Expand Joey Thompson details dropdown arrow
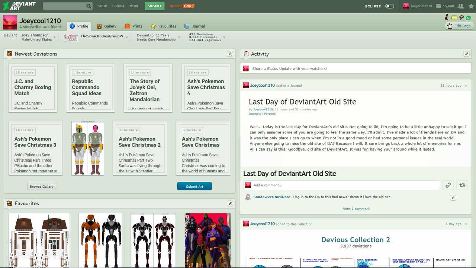This screenshot has height=268, width=476. 55,38
